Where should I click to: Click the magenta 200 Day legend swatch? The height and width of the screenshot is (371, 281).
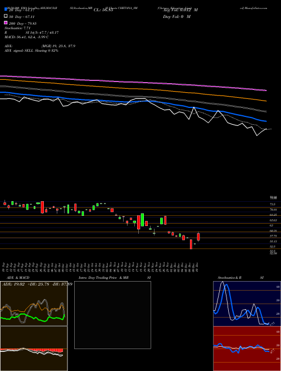click(x=6, y=22)
